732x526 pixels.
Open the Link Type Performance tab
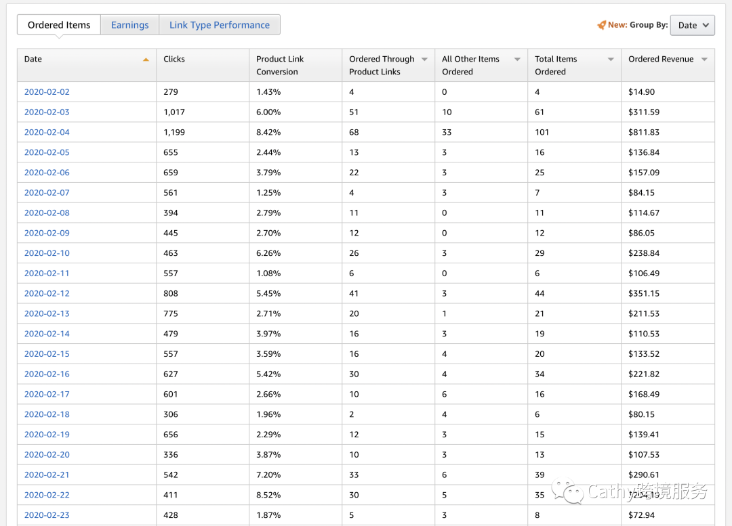[220, 25]
